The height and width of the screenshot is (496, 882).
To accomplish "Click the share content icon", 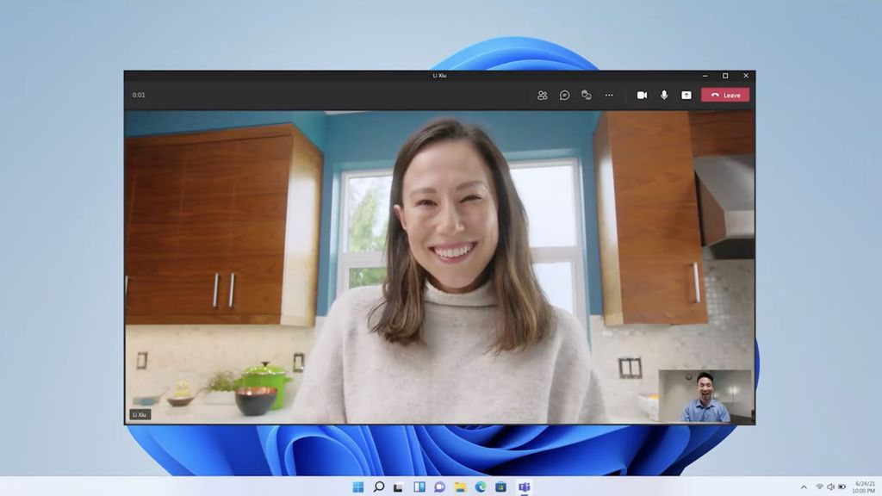I will pyautogui.click(x=686, y=96).
